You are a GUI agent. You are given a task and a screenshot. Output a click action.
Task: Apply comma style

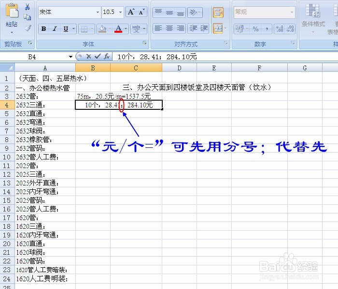tap(267, 28)
